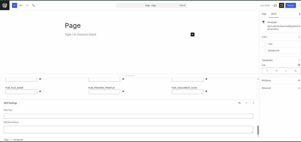Select font size S
This screenshot has height=142, width=301.
tap(267, 71)
